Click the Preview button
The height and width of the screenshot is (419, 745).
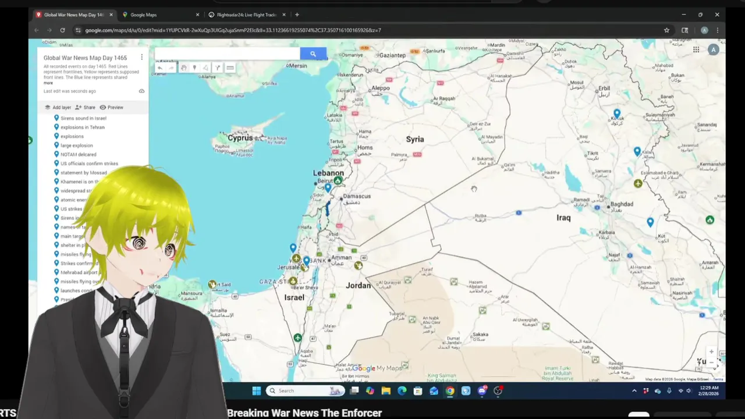click(111, 107)
